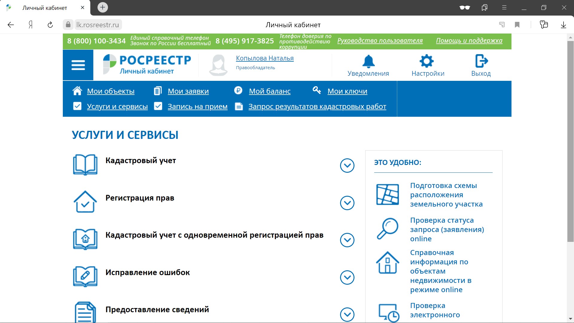Go to Мой баланс menu item
This screenshot has width=574, height=323.
tap(270, 91)
